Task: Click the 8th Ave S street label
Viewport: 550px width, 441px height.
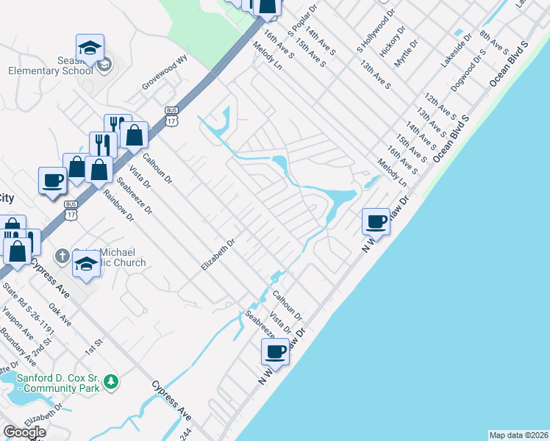Action: point(494,43)
